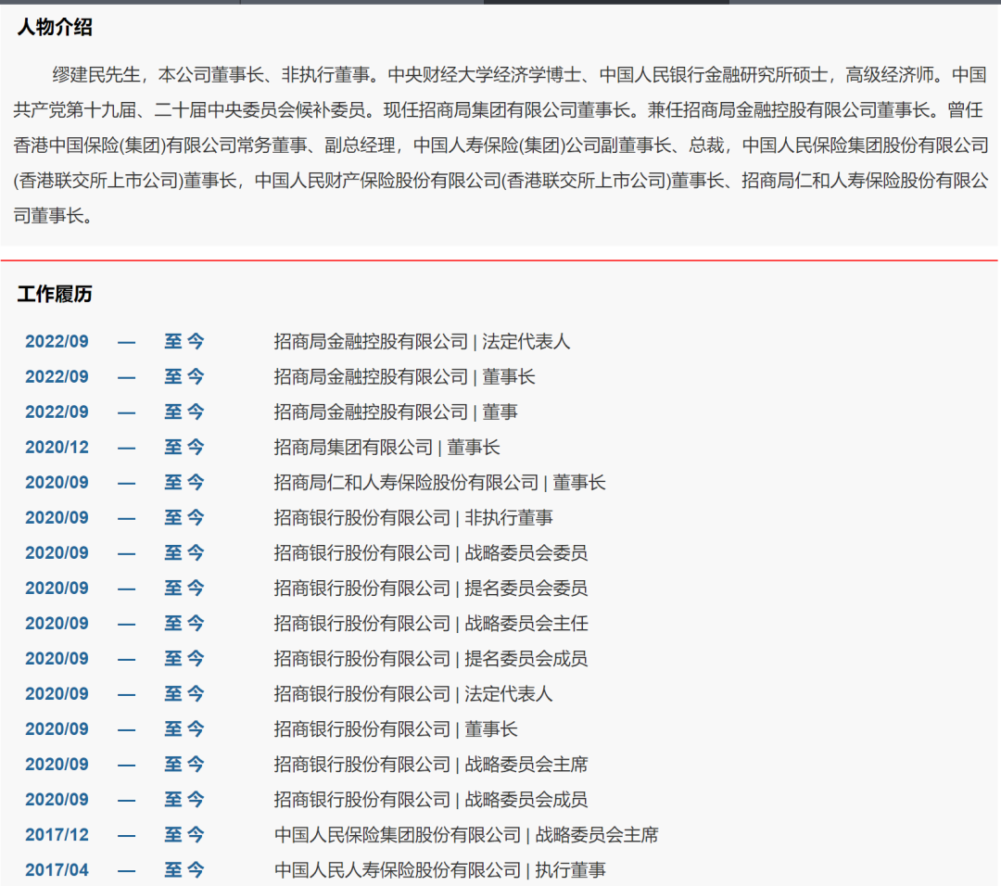Select 招商银行股份有限公司 | 战略委员会主席 entry
Screen dimensions: 1001x886
pyautogui.click(x=431, y=764)
